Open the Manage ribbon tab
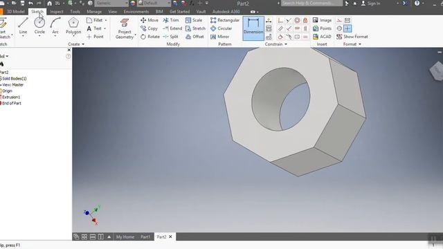 pyautogui.click(x=94, y=12)
